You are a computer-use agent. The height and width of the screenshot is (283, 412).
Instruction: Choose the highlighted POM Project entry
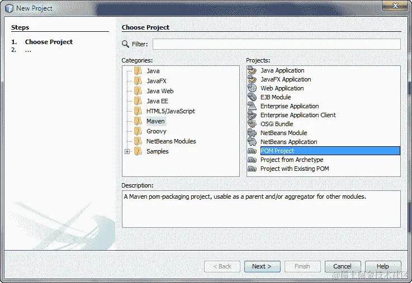(x=330, y=151)
